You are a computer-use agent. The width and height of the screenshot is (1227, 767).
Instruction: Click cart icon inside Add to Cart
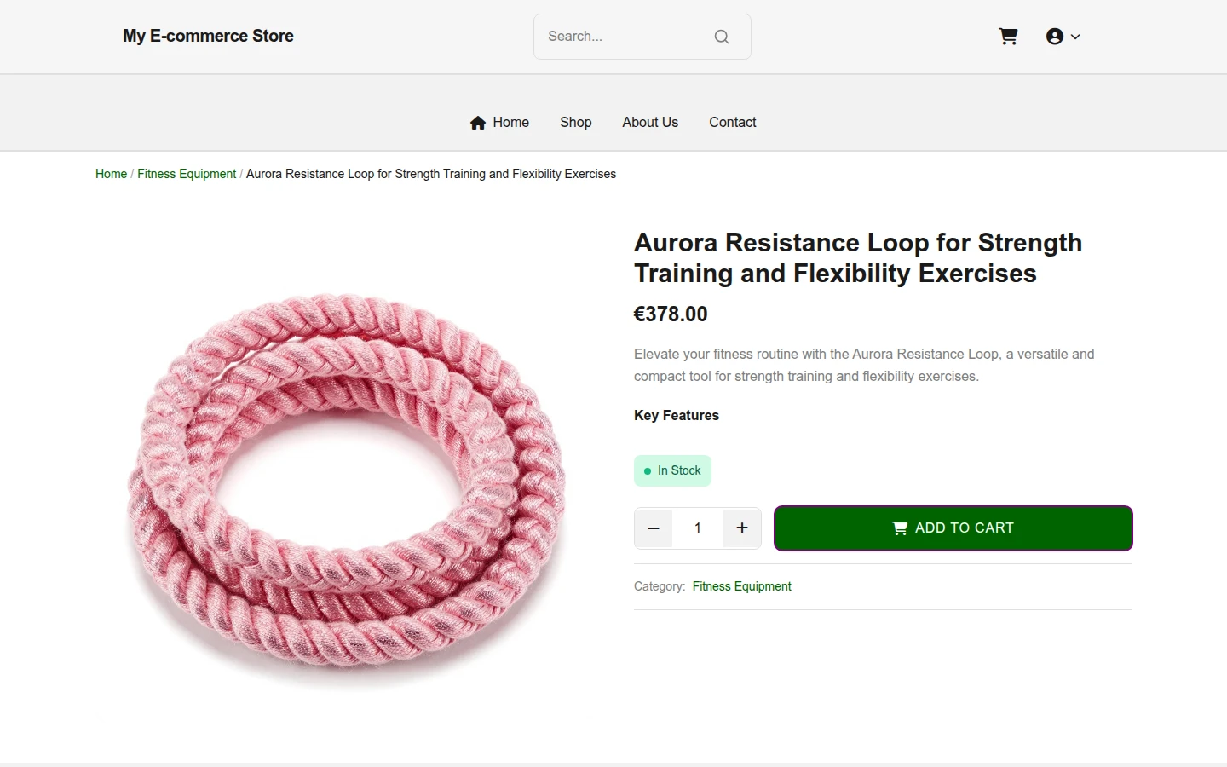900,528
